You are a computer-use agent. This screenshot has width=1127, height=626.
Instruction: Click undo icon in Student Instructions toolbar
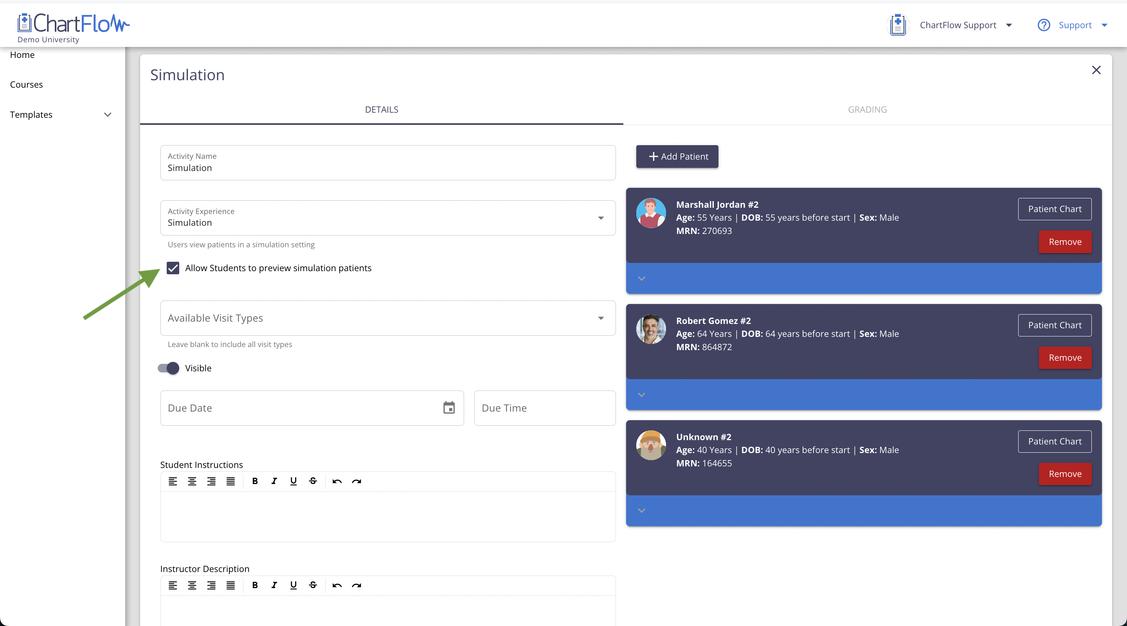pos(337,481)
